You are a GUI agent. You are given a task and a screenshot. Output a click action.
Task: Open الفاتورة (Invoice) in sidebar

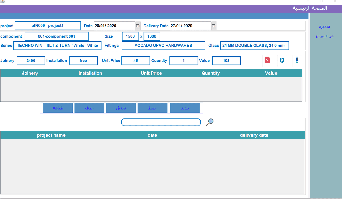tap(324, 27)
